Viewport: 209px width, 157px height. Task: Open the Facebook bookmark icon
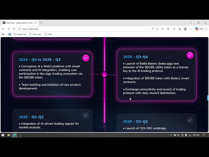coord(10,34)
